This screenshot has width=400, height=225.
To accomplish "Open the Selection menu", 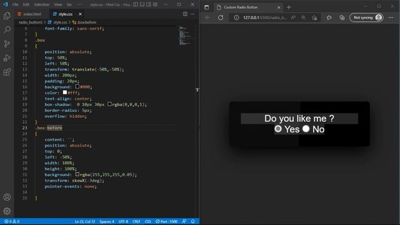I will pos(42,4).
